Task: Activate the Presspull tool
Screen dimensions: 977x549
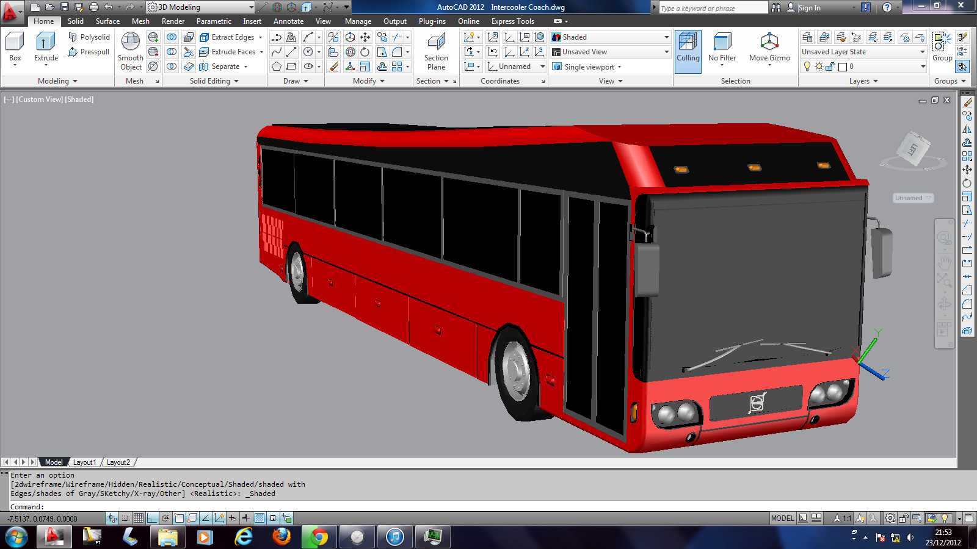Action: (89, 52)
